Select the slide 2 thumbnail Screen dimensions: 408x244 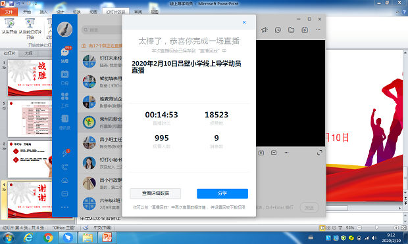[30, 119]
